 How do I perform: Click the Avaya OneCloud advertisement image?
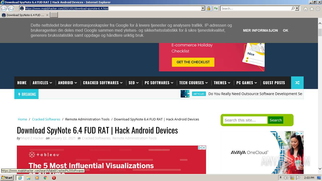pos(262,153)
